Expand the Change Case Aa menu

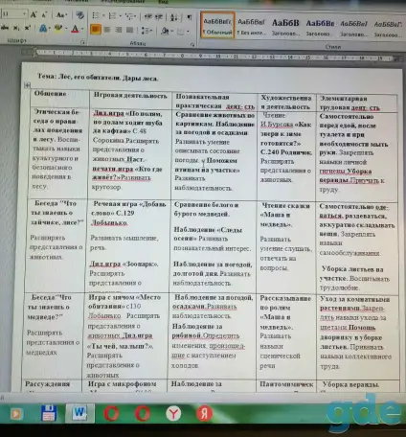point(61,14)
